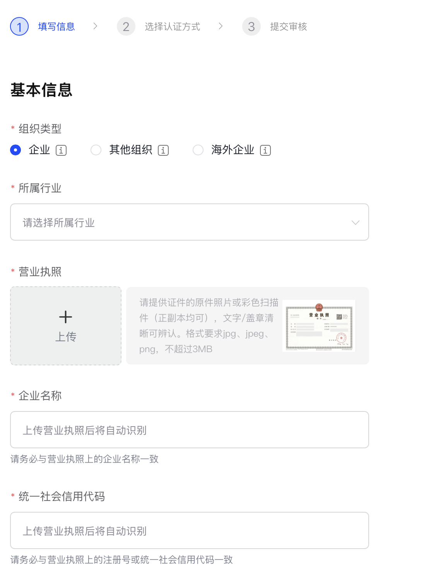This screenshot has height=568, width=431.
Task: Select the 企业 radio button
Action: 15,150
